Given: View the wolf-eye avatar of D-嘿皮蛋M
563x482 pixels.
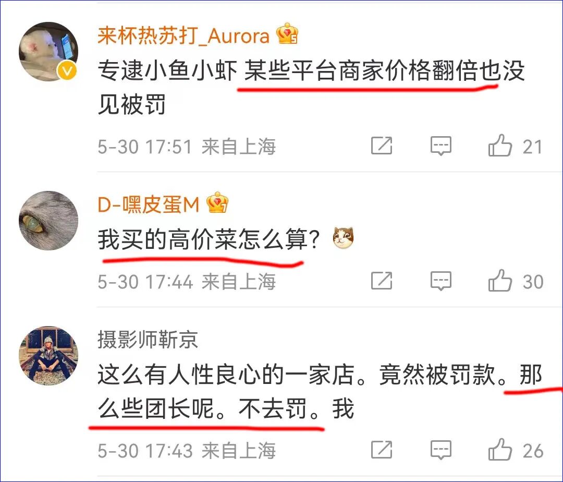Looking at the screenshot, I should [x=48, y=221].
